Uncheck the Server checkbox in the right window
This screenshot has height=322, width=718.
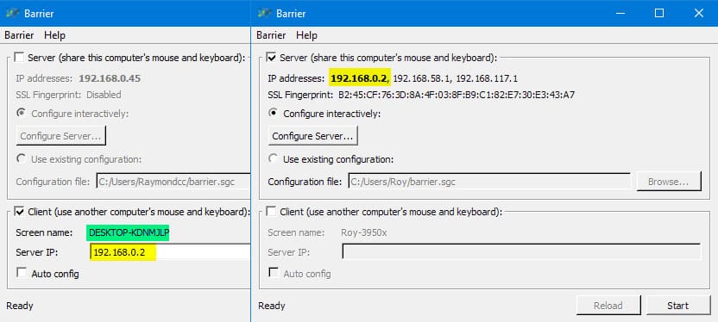271,58
